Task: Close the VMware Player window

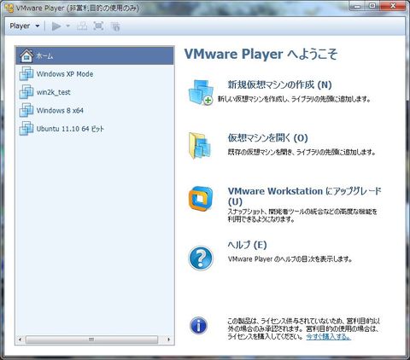Action: [393, 6]
